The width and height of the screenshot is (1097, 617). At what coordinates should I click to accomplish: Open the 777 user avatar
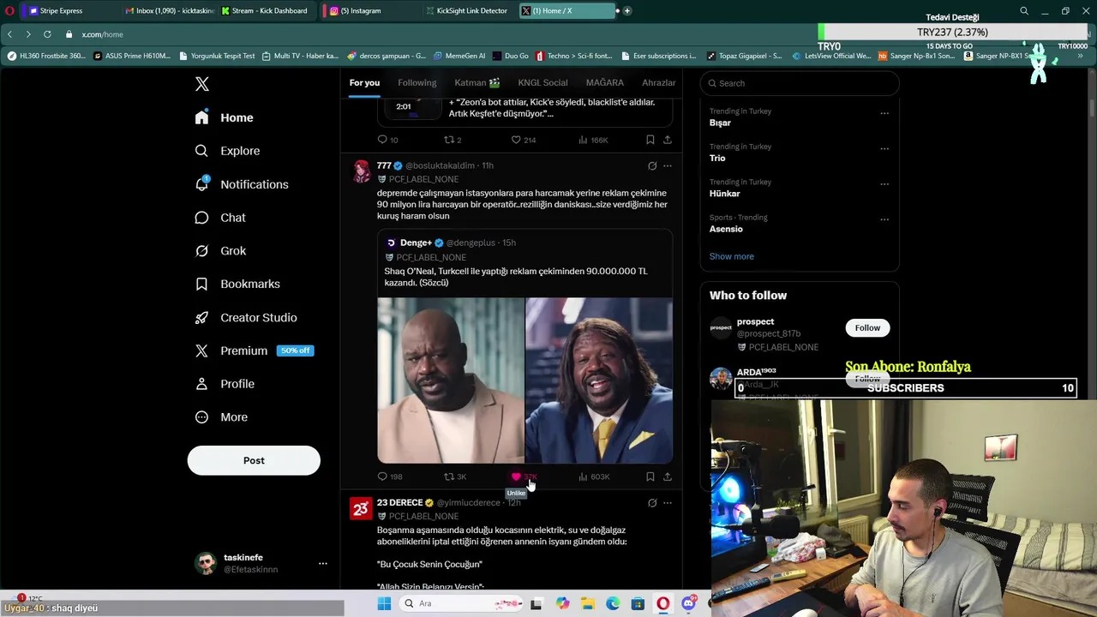pyautogui.click(x=362, y=171)
